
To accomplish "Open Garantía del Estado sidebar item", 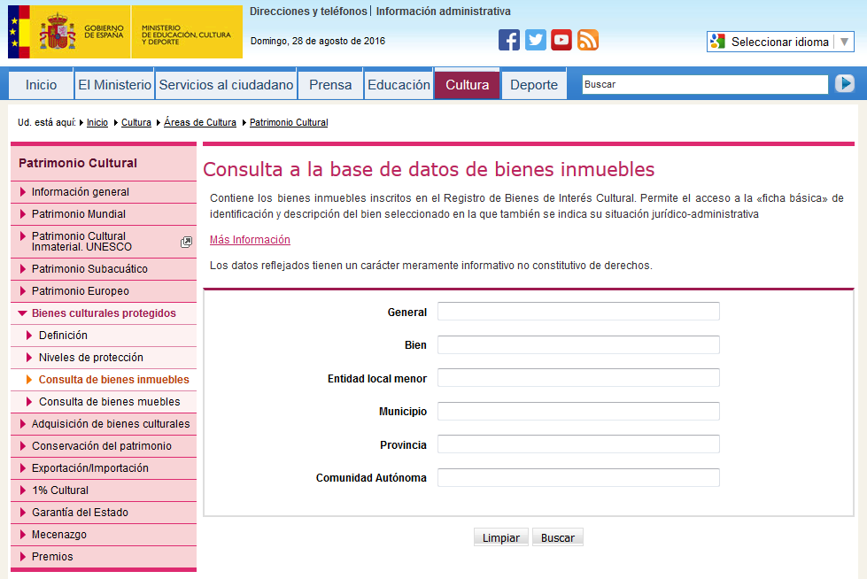I will [x=104, y=512].
